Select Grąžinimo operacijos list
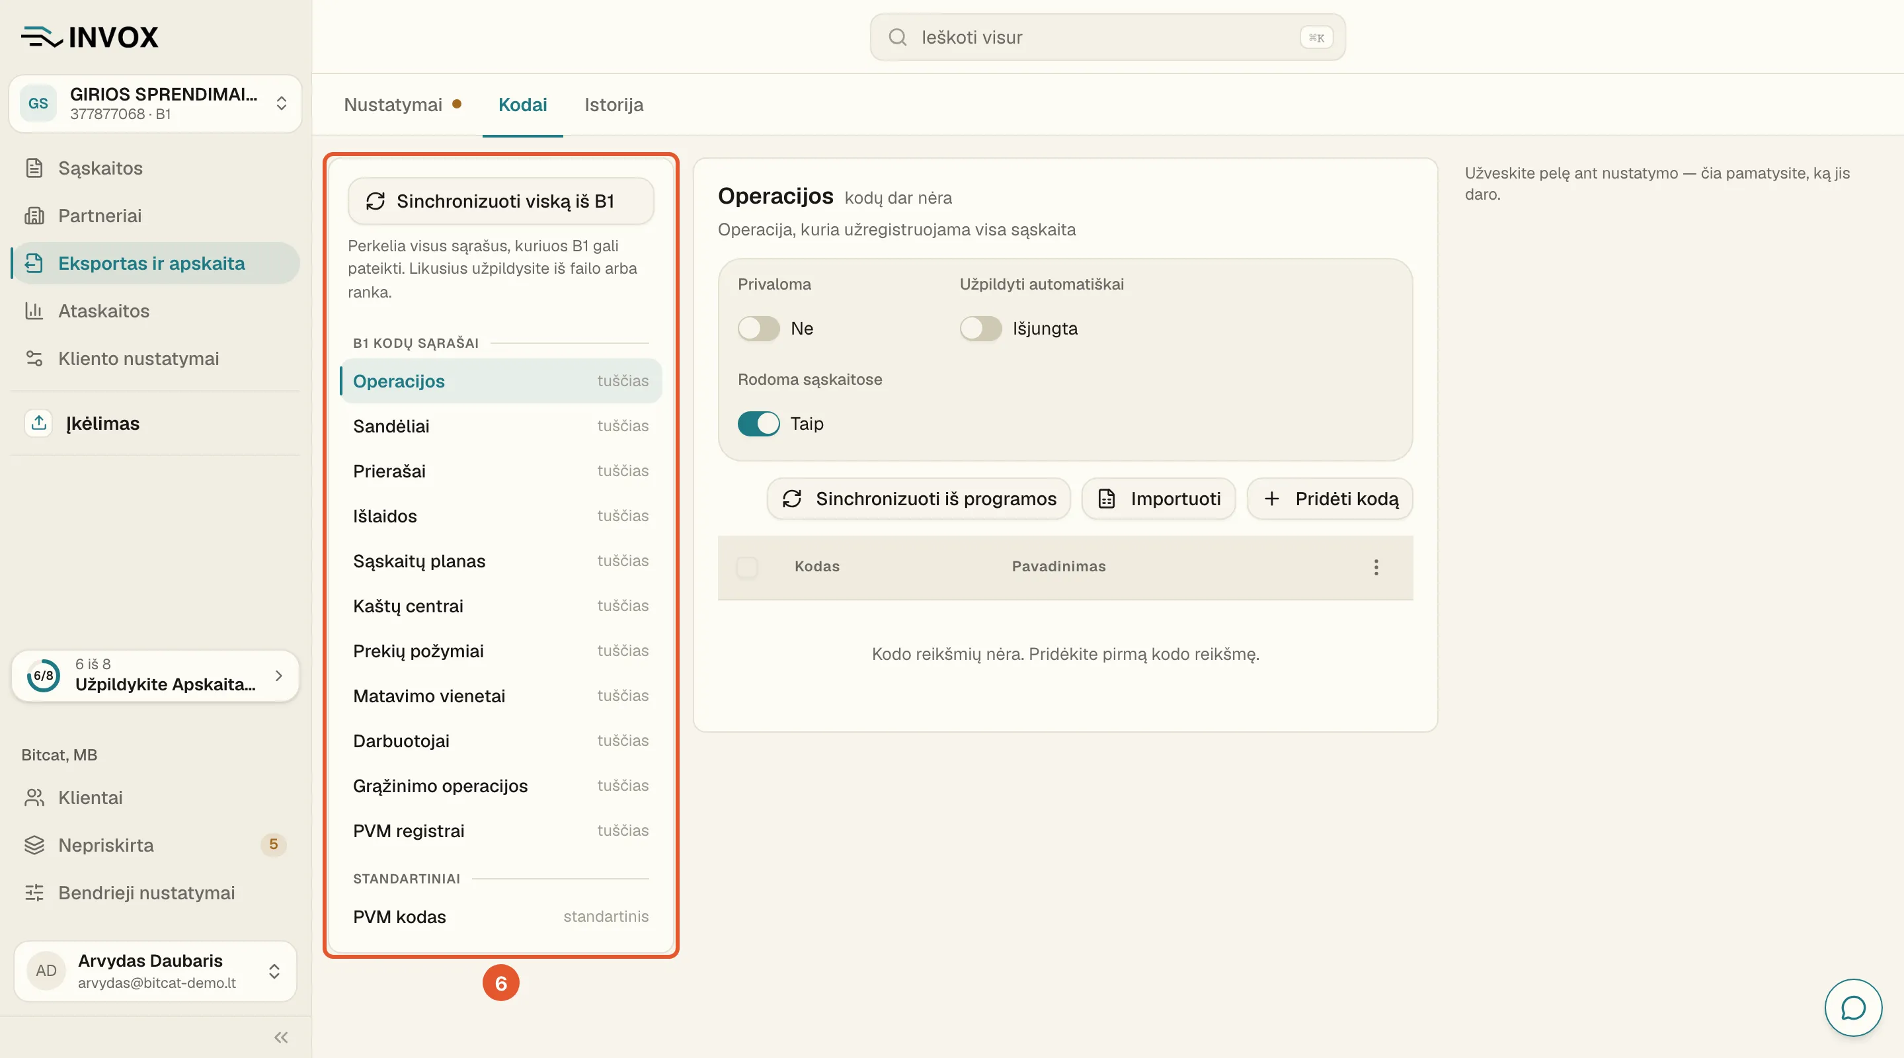 coord(500,785)
